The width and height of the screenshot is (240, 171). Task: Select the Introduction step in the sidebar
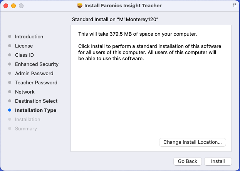[x=29, y=37]
